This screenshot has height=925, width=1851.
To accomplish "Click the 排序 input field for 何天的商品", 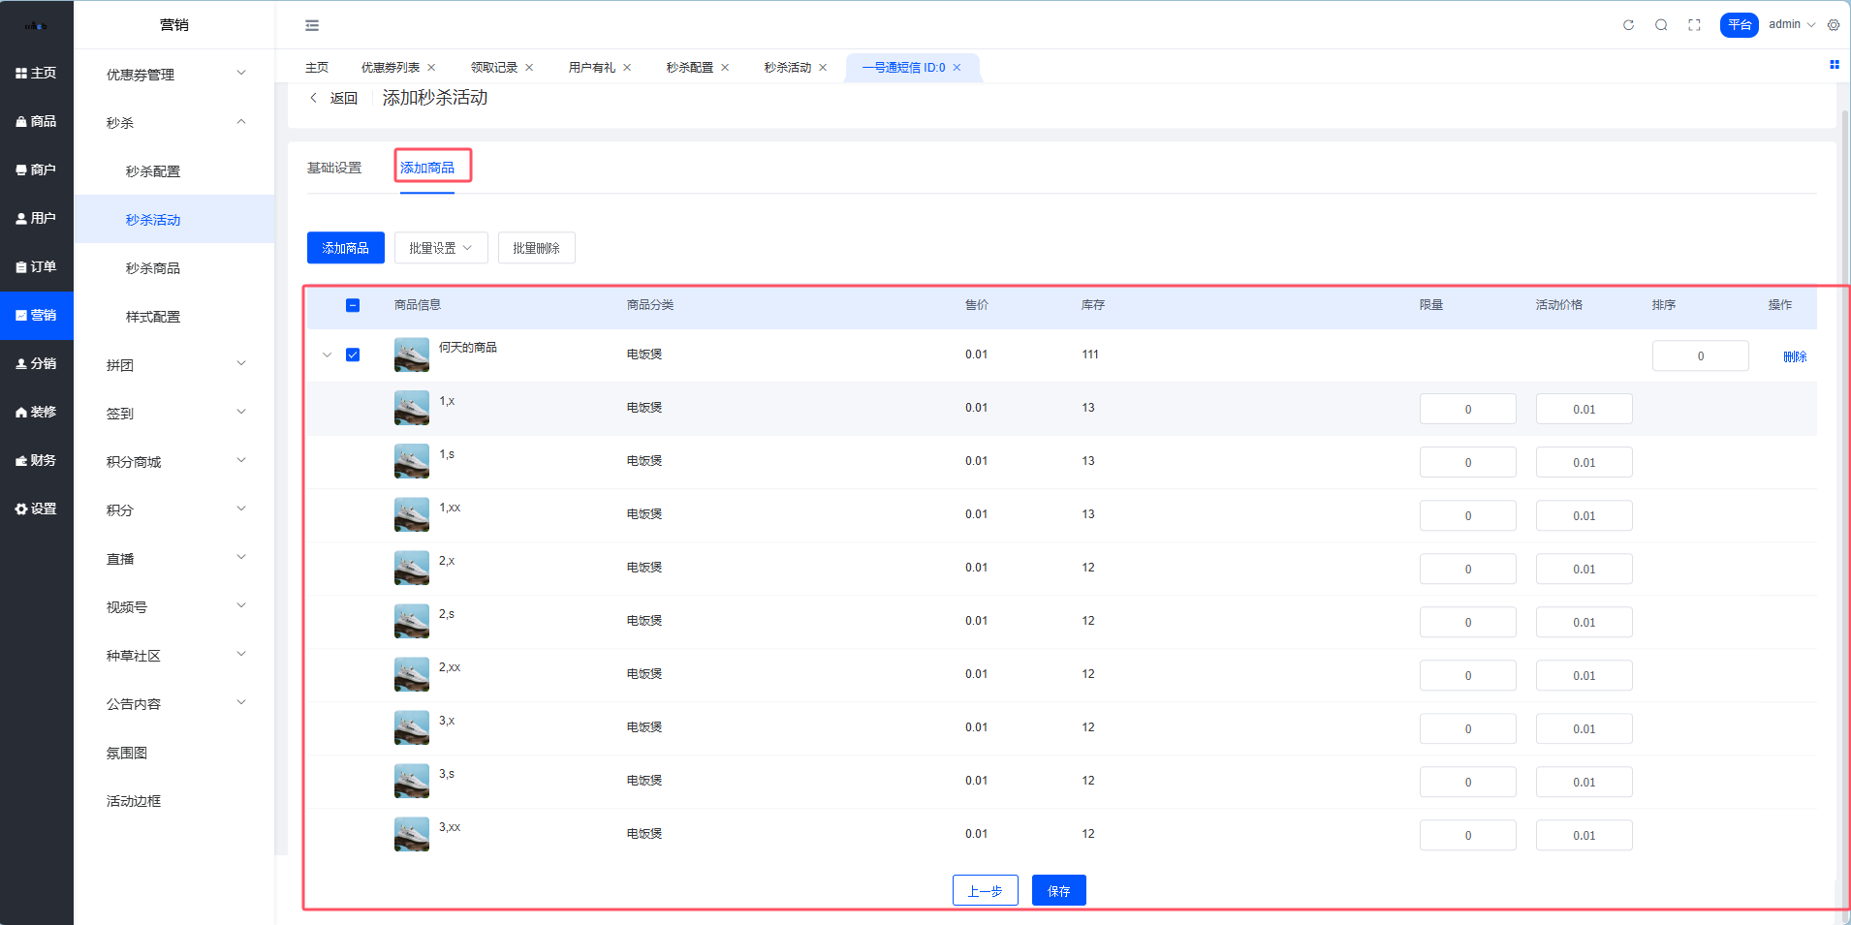I will [1700, 355].
